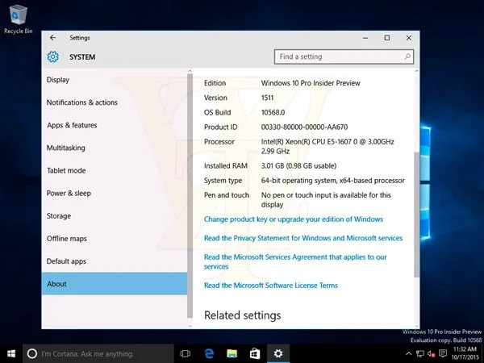Close the Settings window
The height and width of the screenshot is (363, 484).
click(409, 38)
